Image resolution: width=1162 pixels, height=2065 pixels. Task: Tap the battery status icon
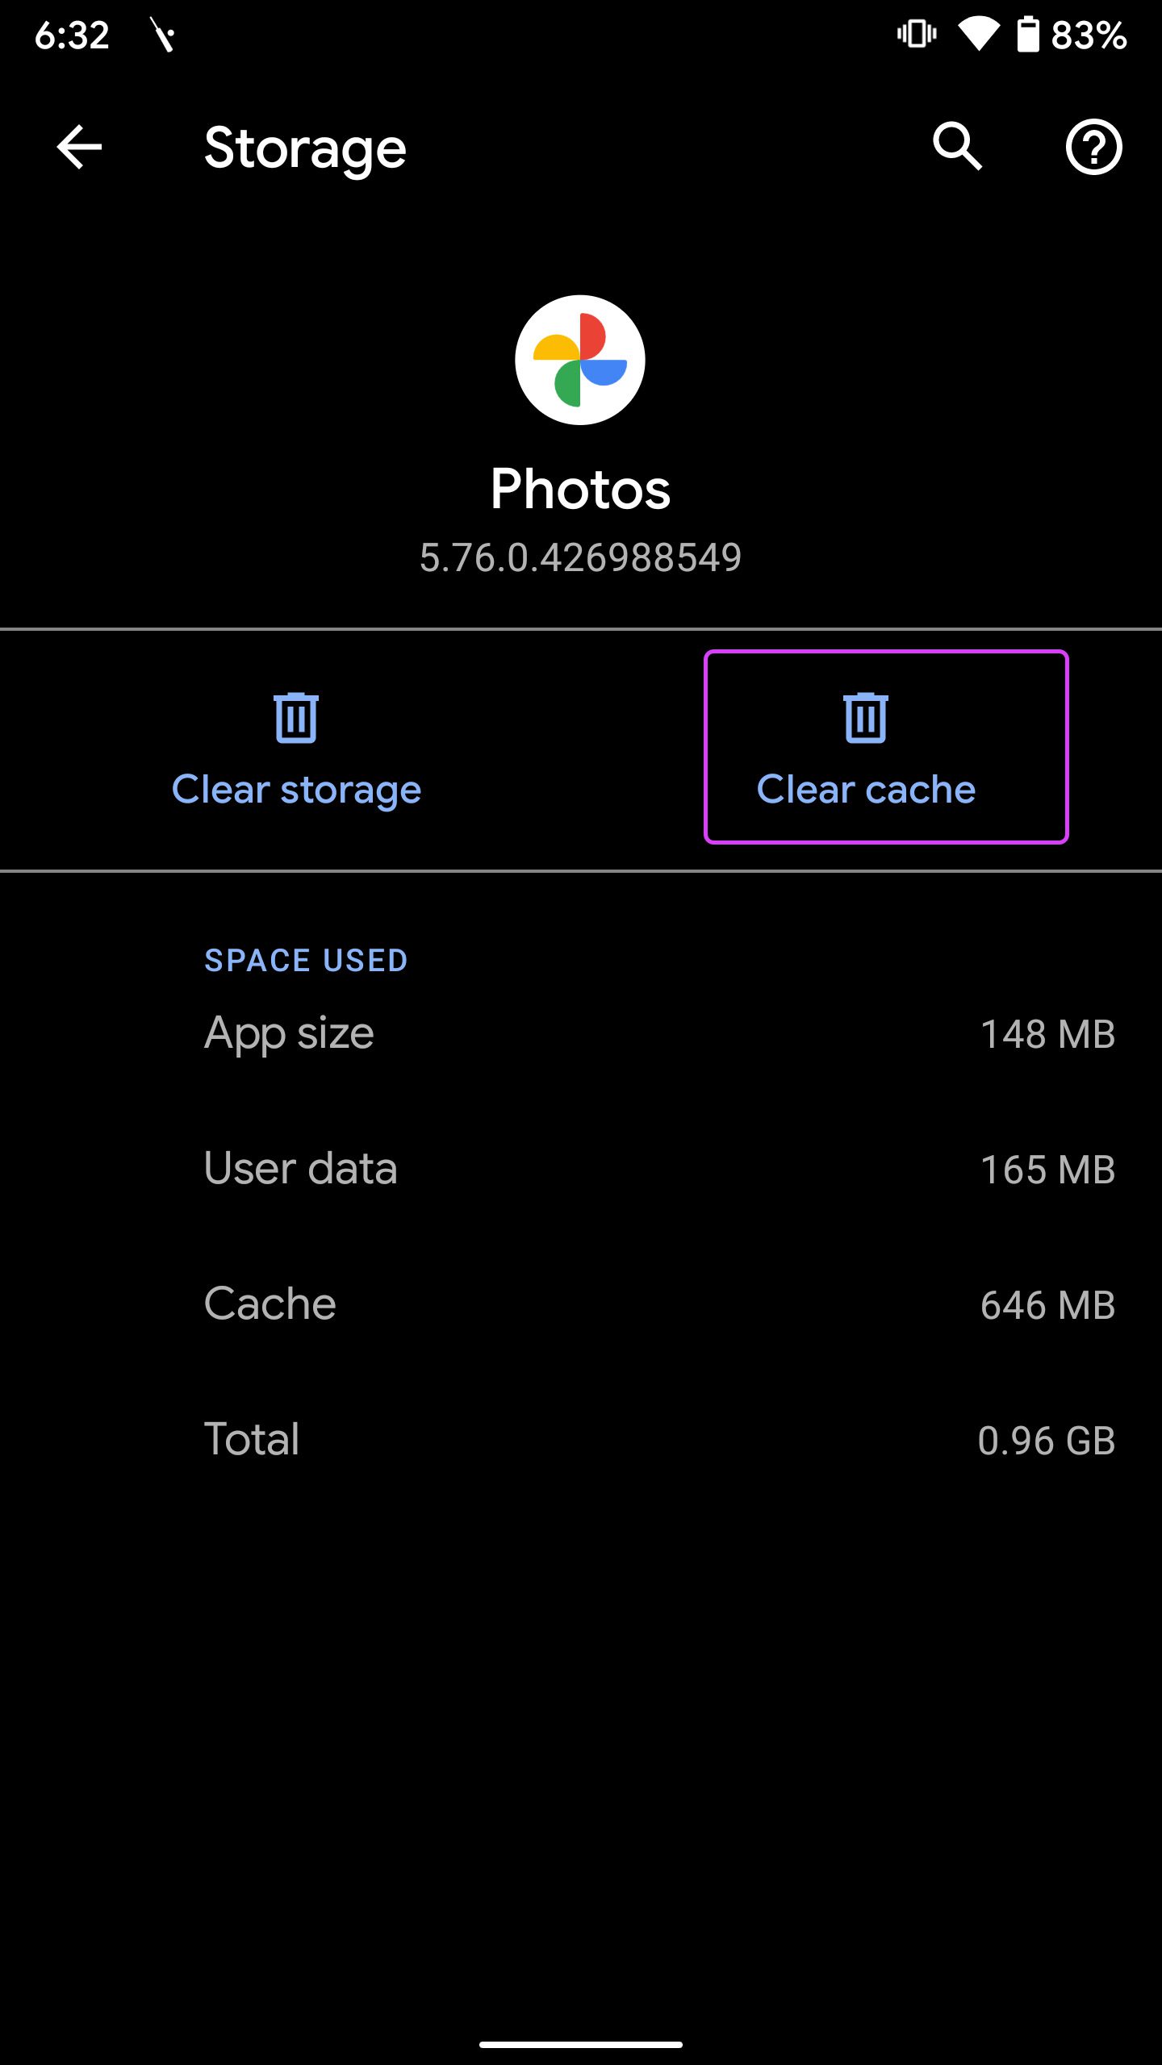pos(1027,35)
